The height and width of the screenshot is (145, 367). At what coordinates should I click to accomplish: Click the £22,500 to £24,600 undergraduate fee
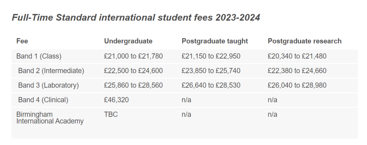134,71
